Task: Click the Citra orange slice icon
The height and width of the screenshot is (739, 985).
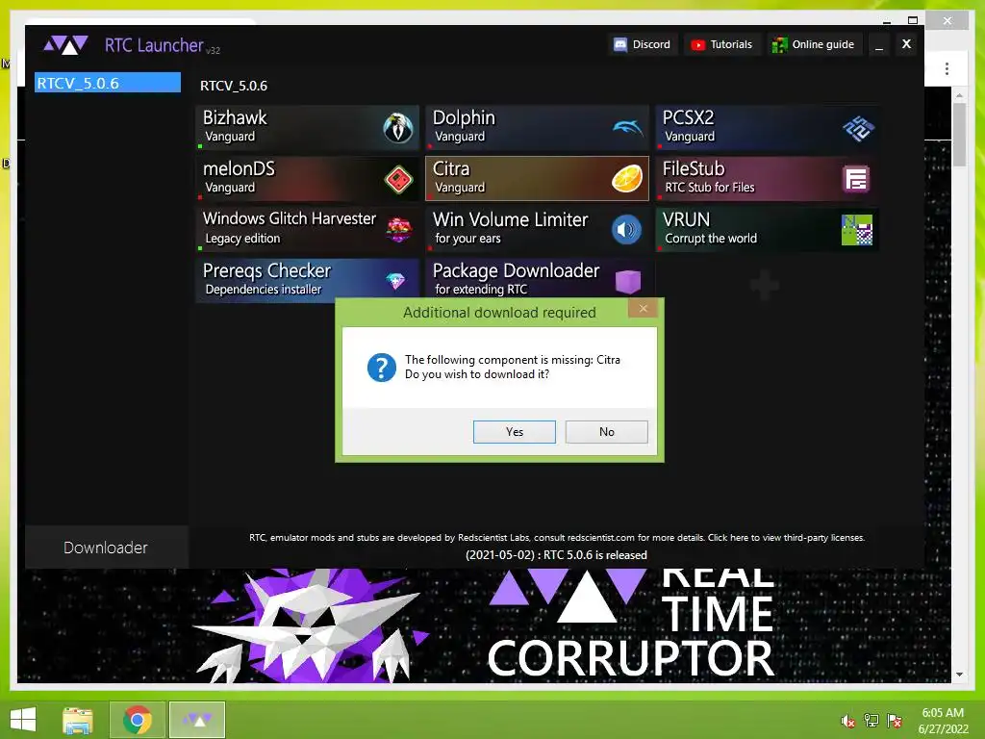Action: (627, 179)
